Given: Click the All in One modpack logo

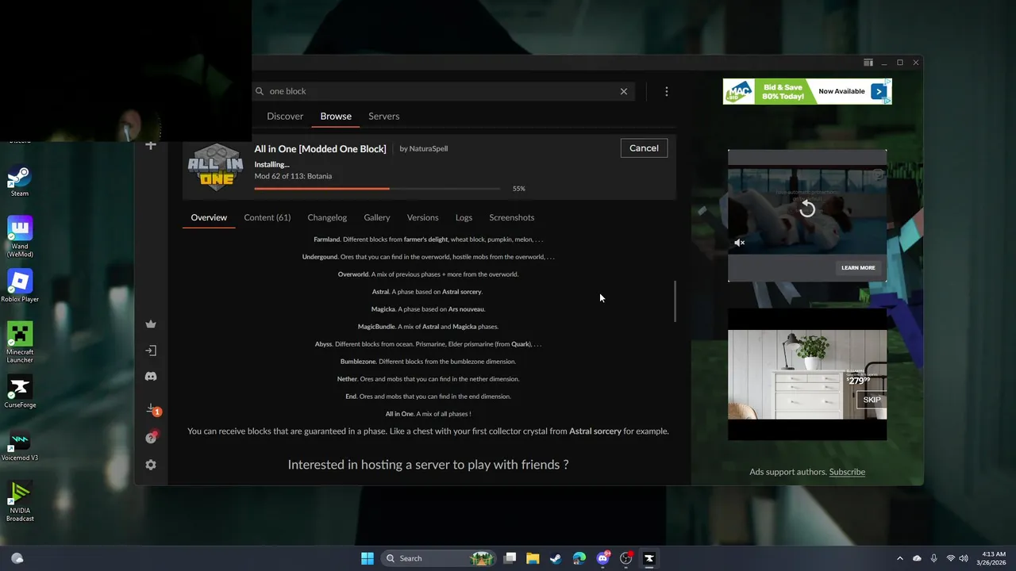Looking at the screenshot, I should (215, 167).
